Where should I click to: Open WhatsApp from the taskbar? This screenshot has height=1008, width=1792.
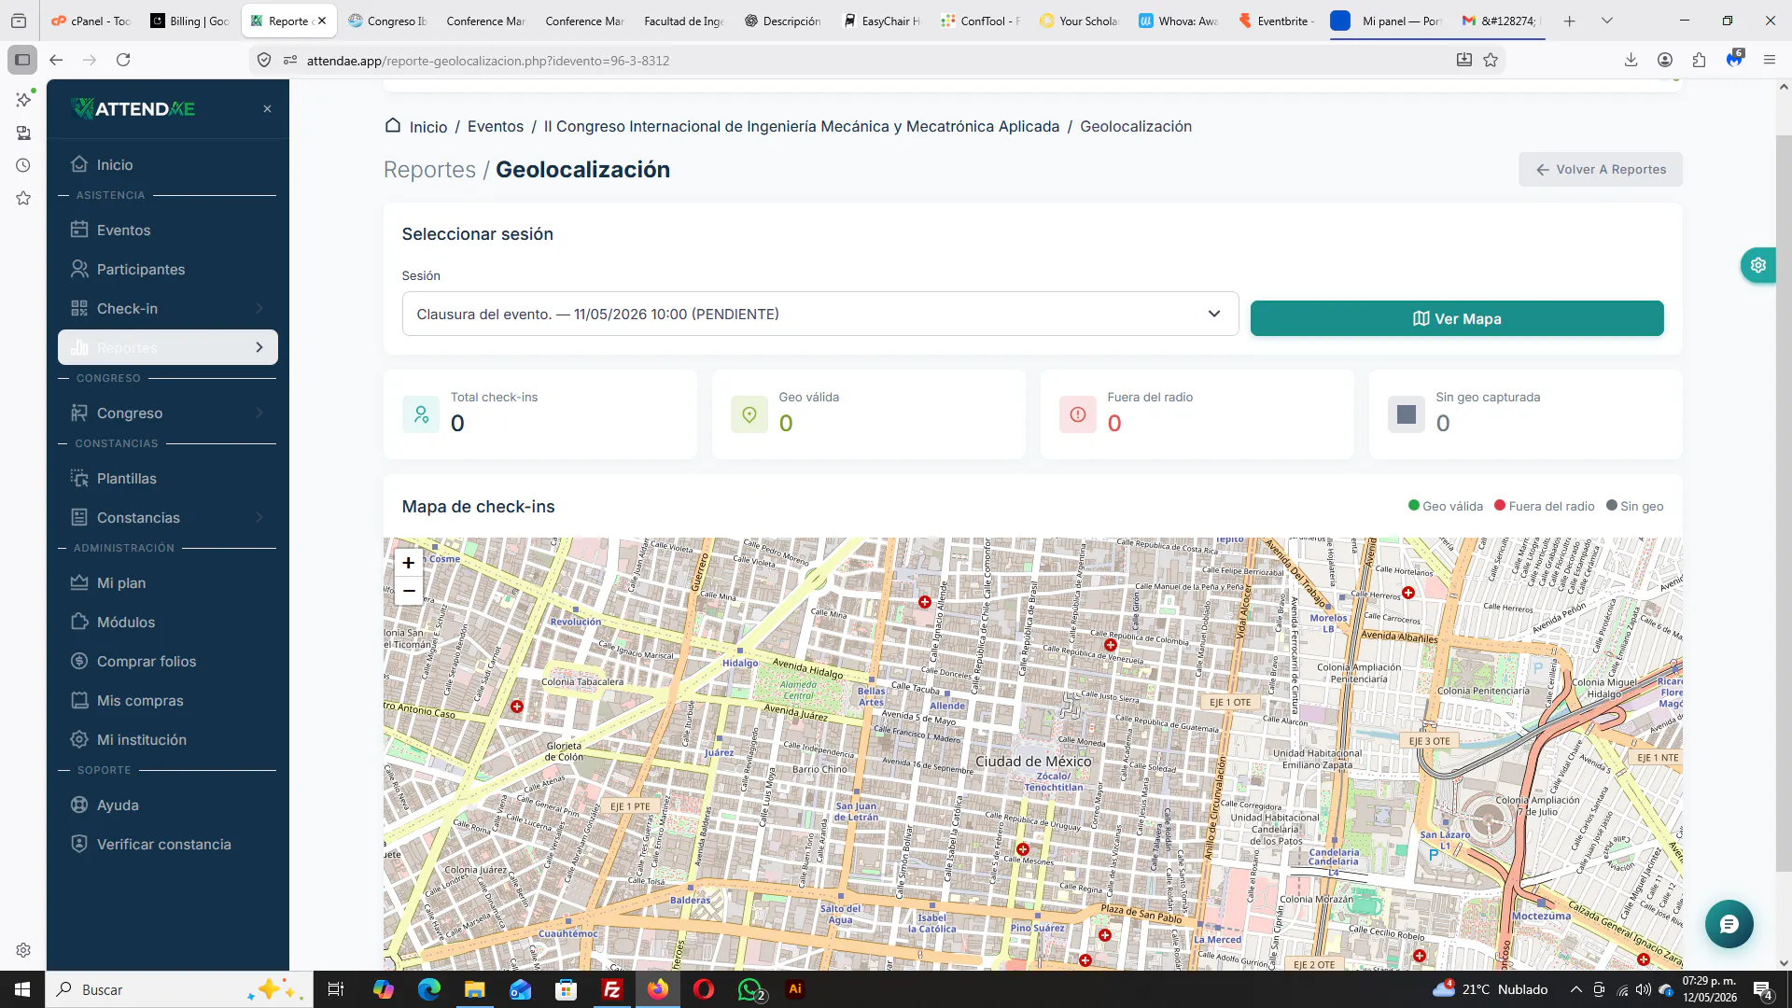[x=749, y=989]
